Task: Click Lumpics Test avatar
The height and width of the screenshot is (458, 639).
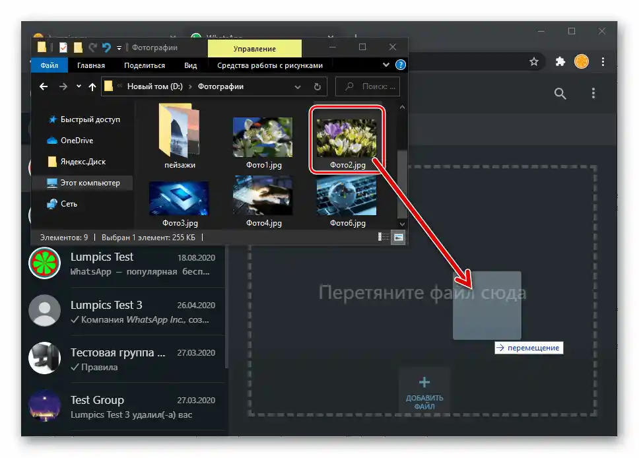Action: [x=44, y=263]
